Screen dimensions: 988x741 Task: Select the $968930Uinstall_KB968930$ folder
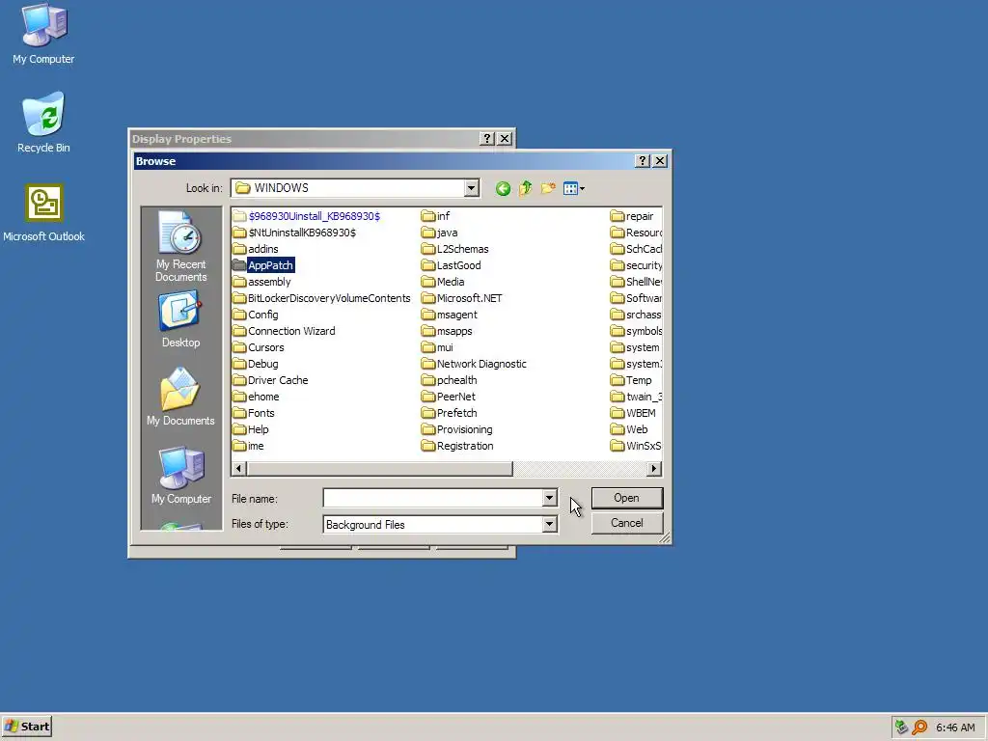click(x=306, y=216)
